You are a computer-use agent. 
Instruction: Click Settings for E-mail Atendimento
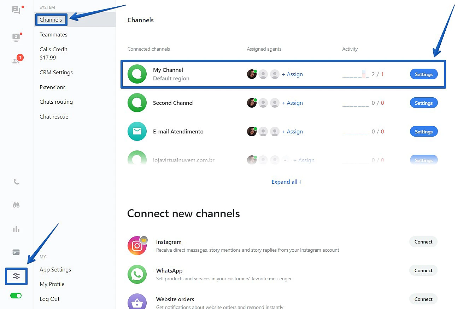(423, 132)
